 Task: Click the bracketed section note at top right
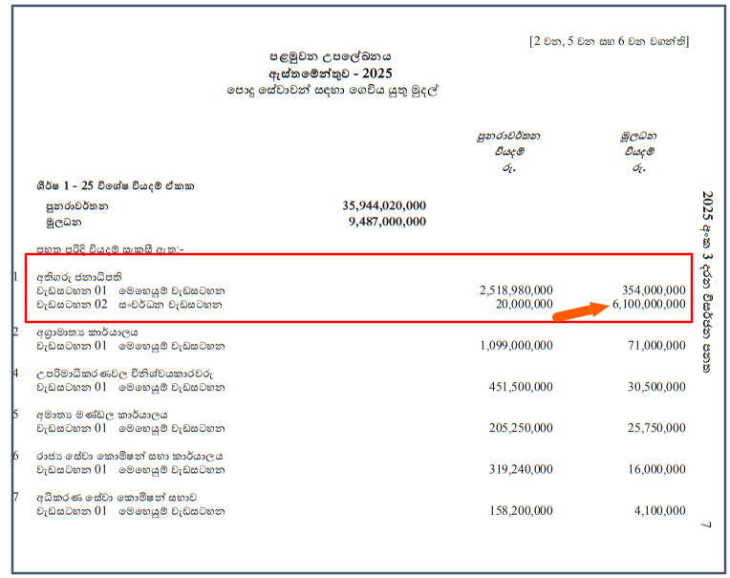[x=608, y=41]
